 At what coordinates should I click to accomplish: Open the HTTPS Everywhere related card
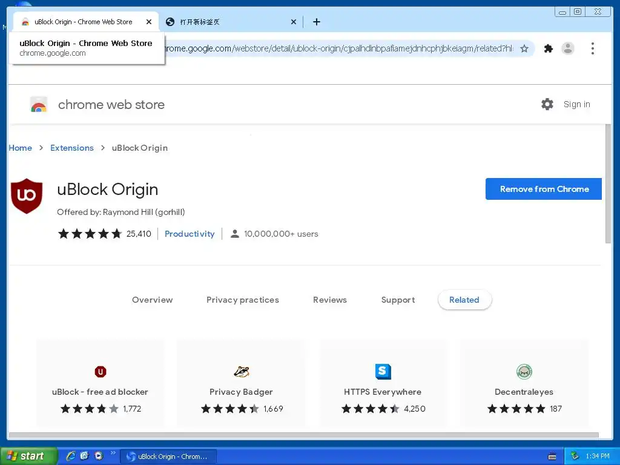coord(383,383)
